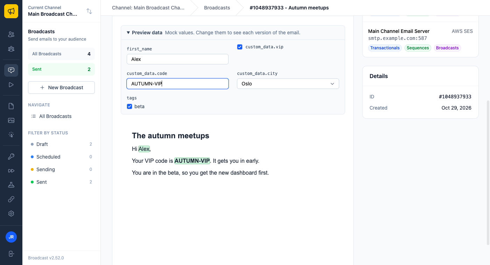490x265 pixels.
Task: Switch channel using up-down arrows icon
Action: pyautogui.click(x=89, y=11)
